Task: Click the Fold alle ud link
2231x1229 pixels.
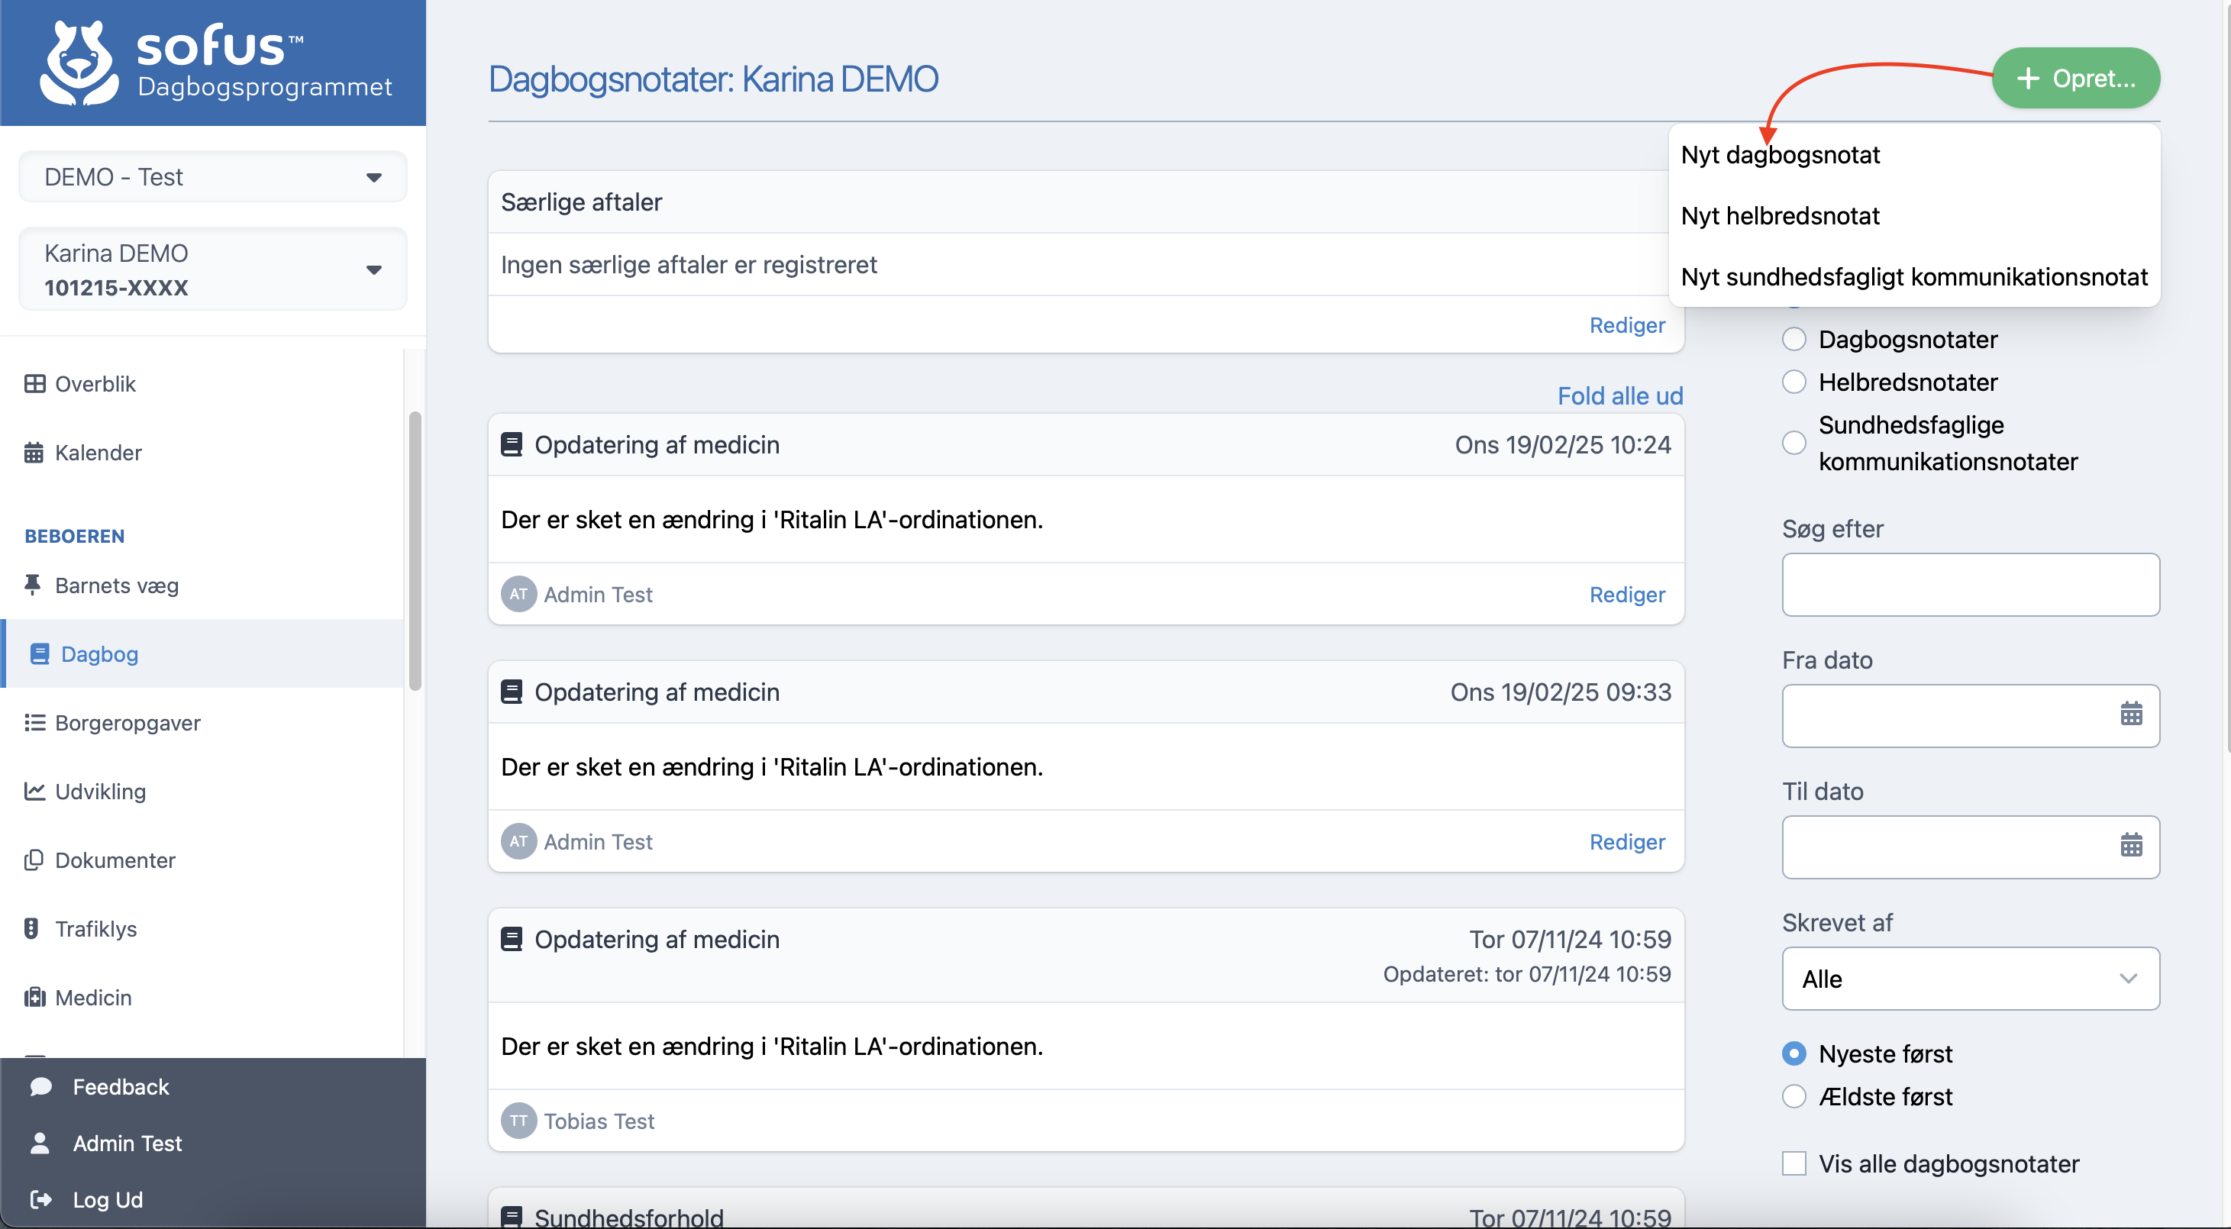Action: pyautogui.click(x=1619, y=396)
